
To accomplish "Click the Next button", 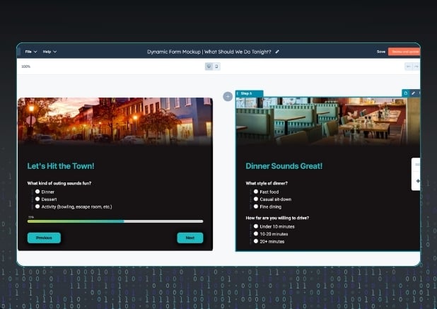I will [190, 238].
